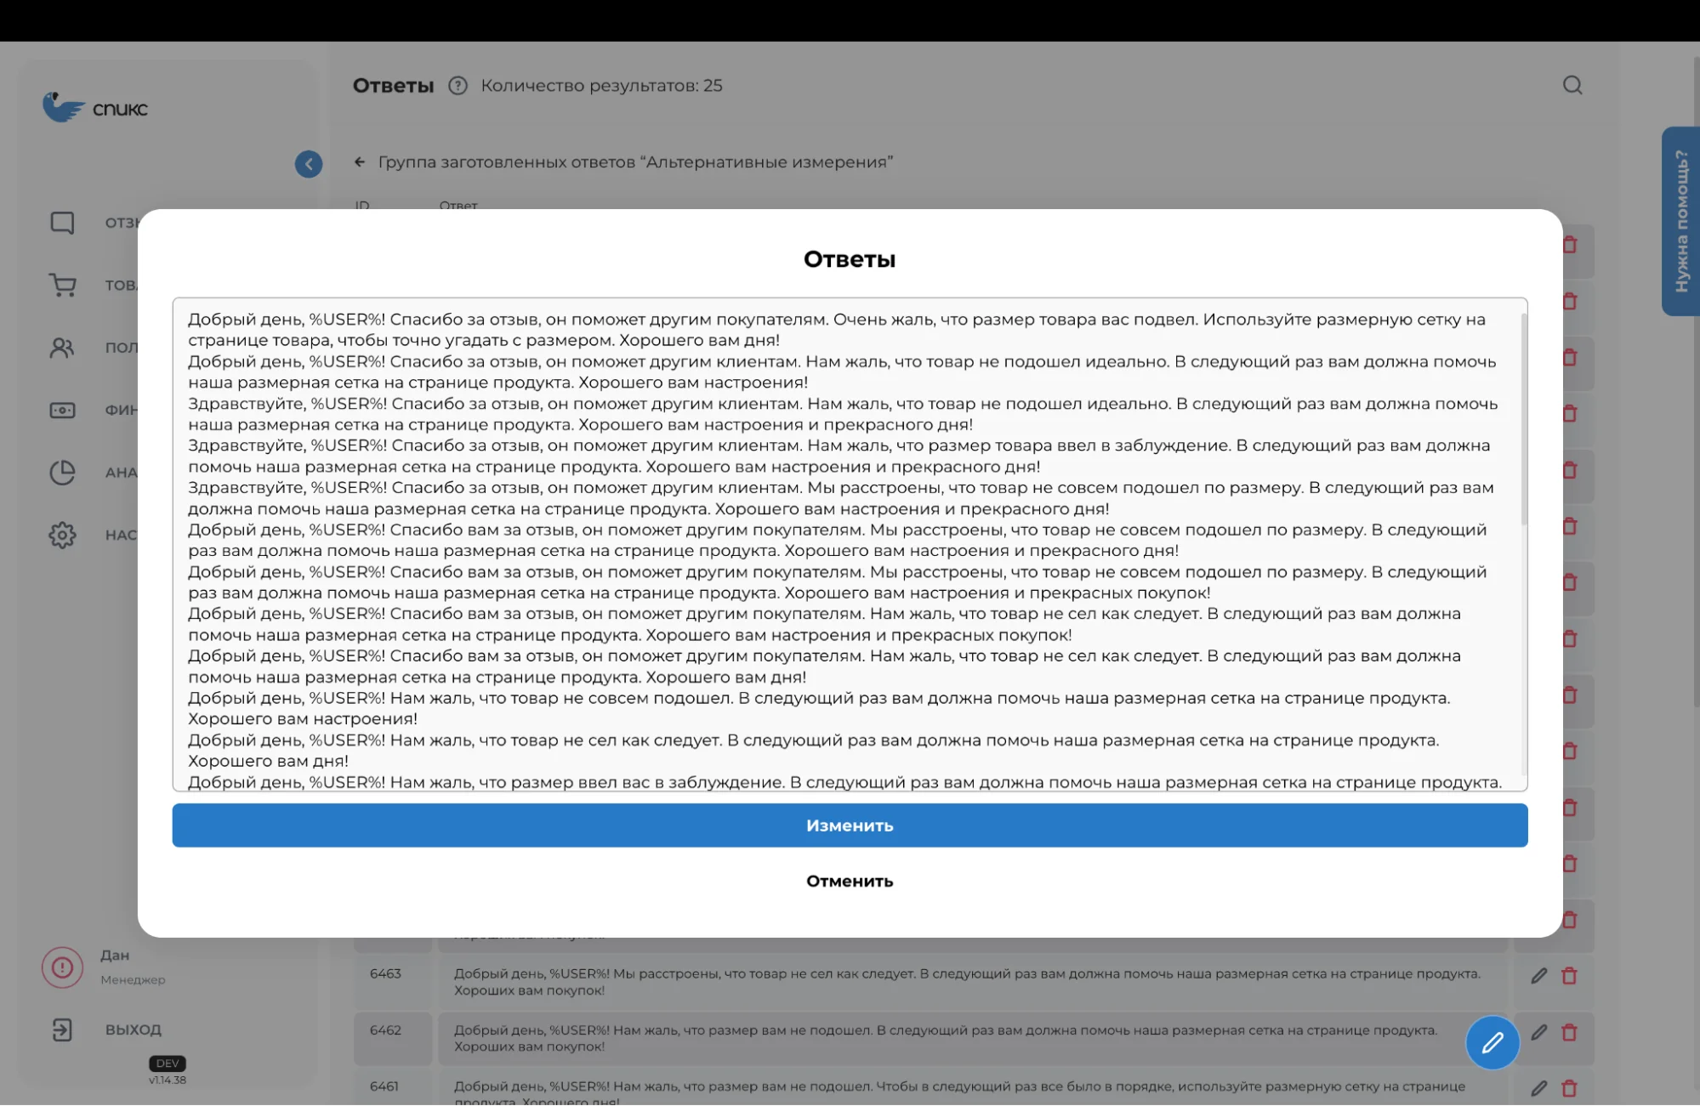This screenshot has height=1106, width=1700.
Task: Edit answer 6462 with pencil icon
Action: point(1539,1032)
